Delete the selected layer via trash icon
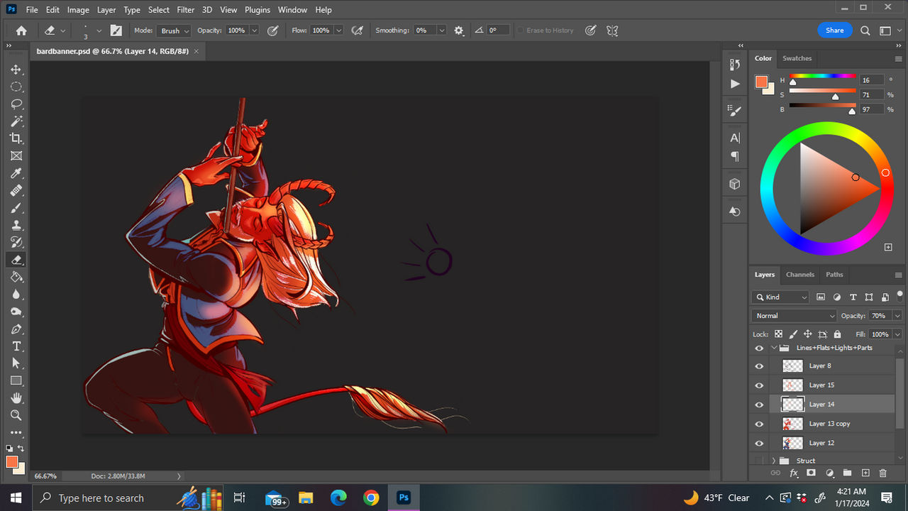The image size is (908, 511). tap(882, 473)
